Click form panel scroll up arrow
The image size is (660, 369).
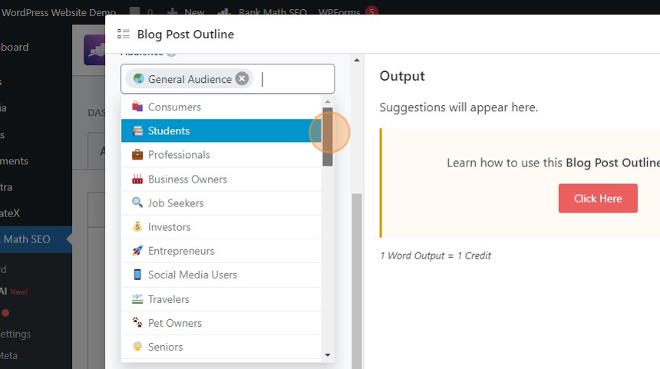[x=357, y=60]
